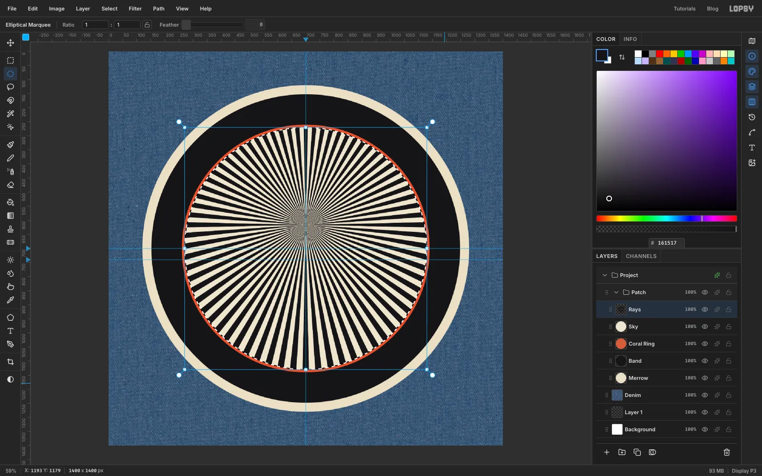Toggle visibility of Background layer

click(705, 429)
